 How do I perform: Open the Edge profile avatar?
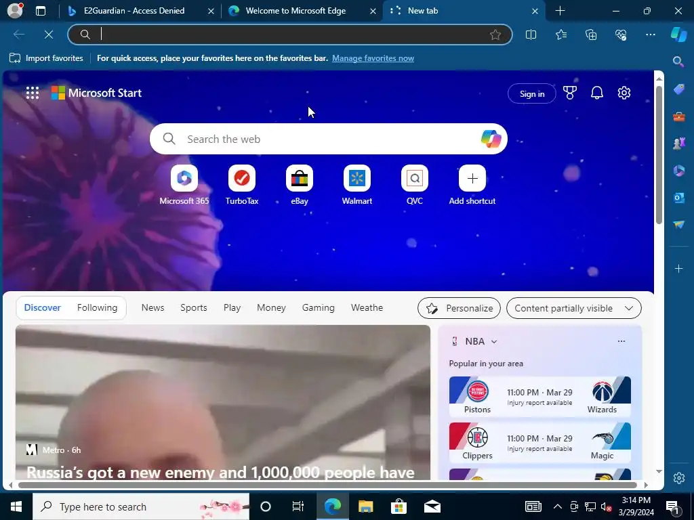click(x=16, y=10)
